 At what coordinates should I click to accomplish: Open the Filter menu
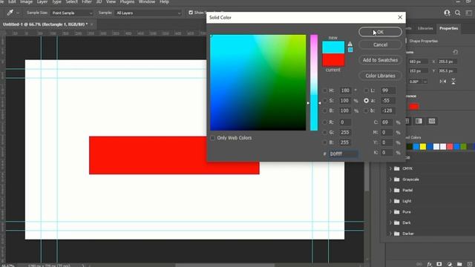click(87, 1)
